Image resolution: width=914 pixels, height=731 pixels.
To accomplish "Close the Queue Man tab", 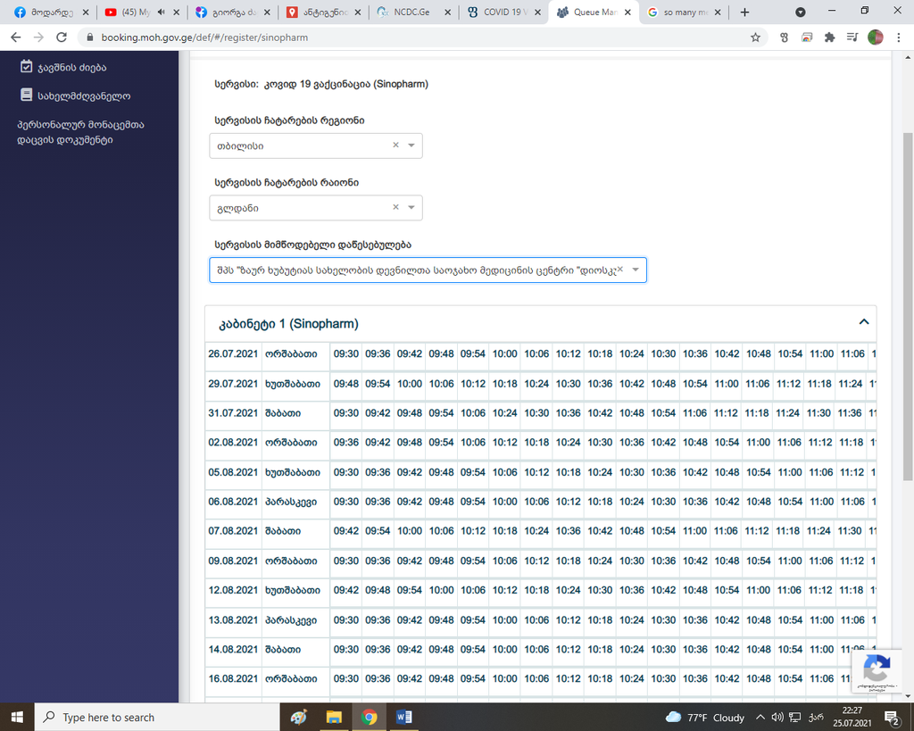I will (x=627, y=12).
